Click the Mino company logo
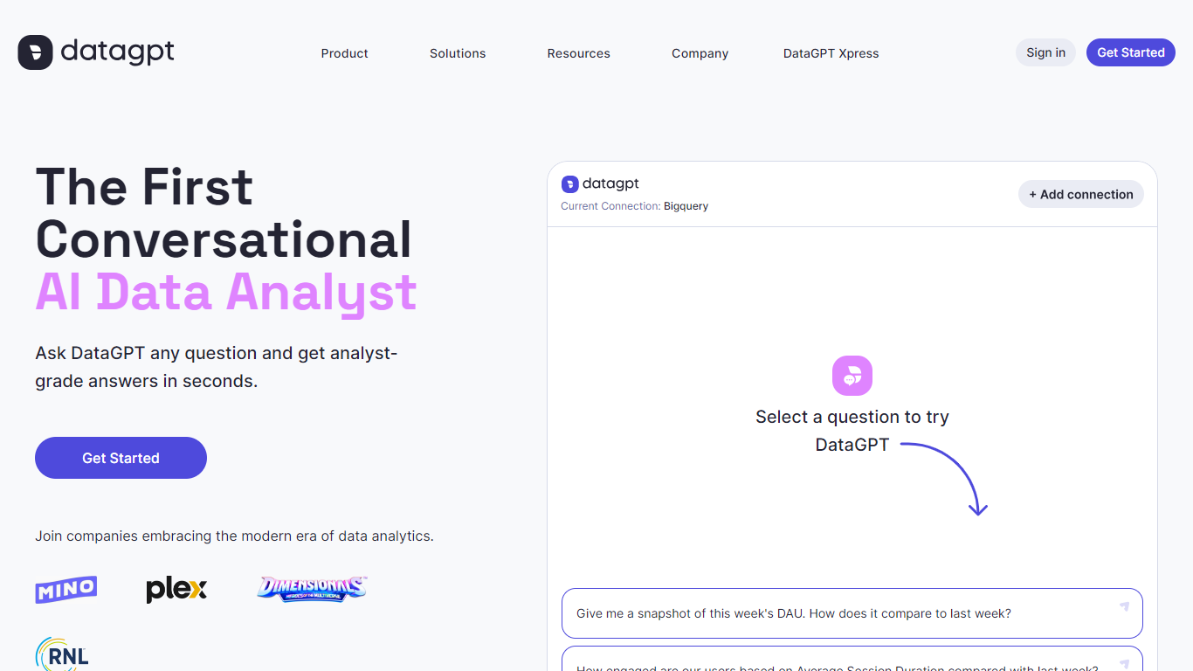This screenshot has height=671, width=1193. pyautogui.click(x=66, y=590)
